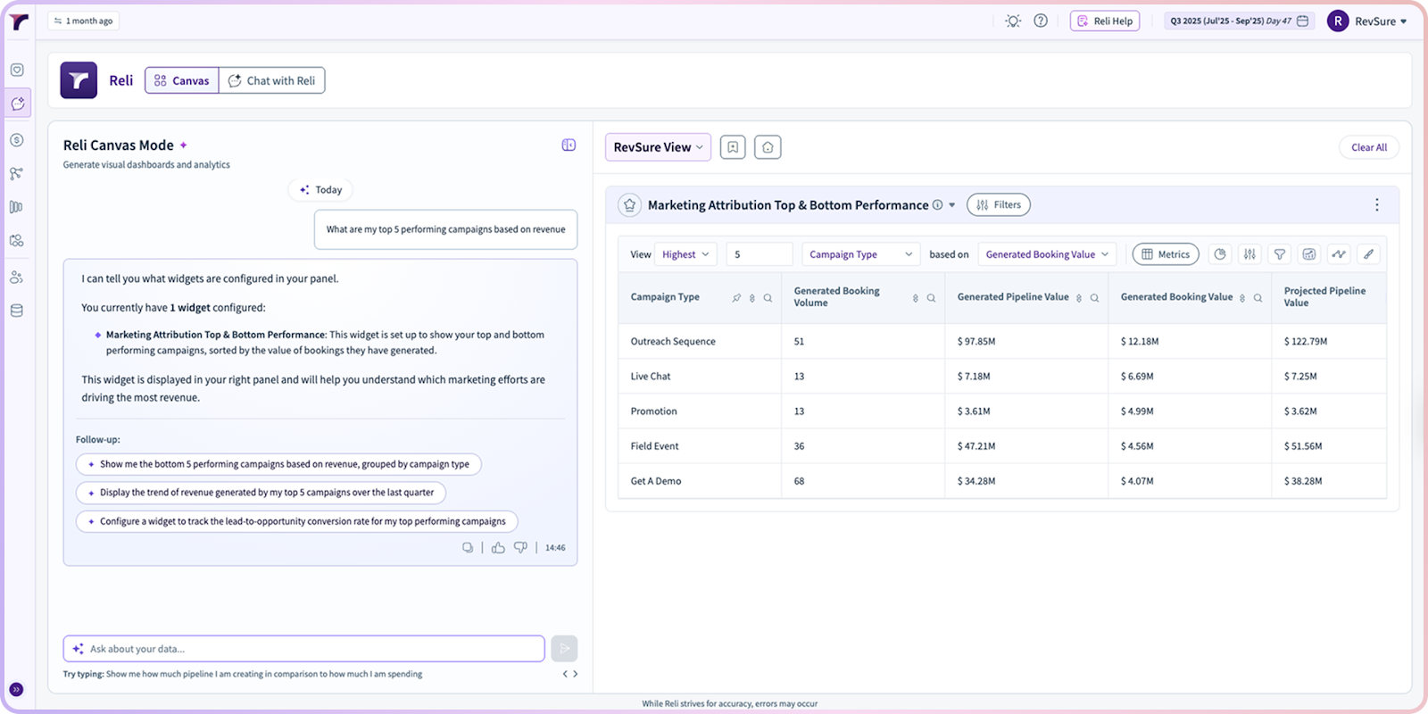Open the segments circles sidebar icon
The height and width of the screenshot is (714, 1428).
(x=17, y=241)
